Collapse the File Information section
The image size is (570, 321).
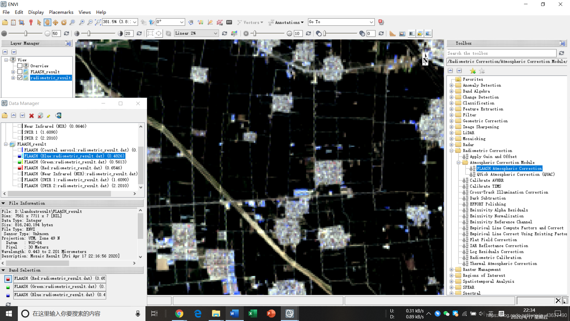3,203
